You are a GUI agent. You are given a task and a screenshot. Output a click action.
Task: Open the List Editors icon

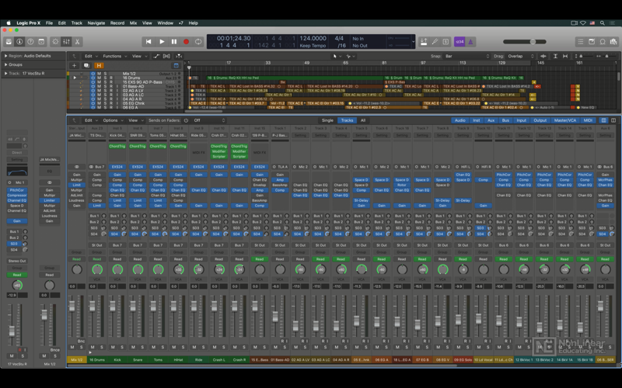(580, 42)
